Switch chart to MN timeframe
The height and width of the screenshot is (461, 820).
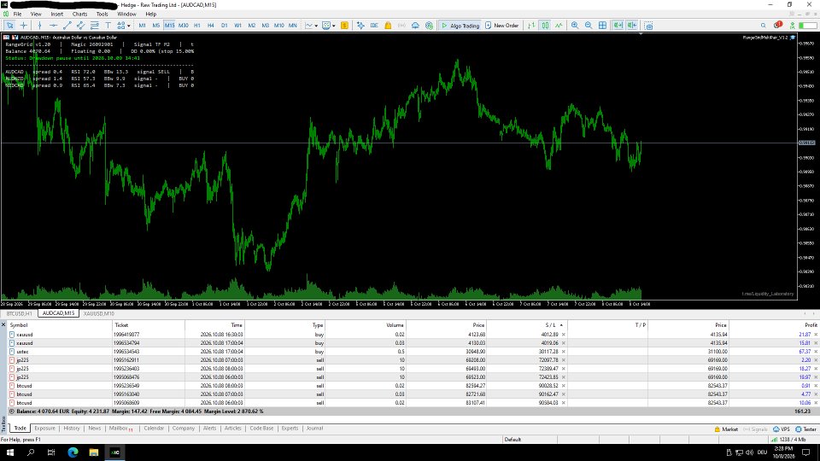292,25
